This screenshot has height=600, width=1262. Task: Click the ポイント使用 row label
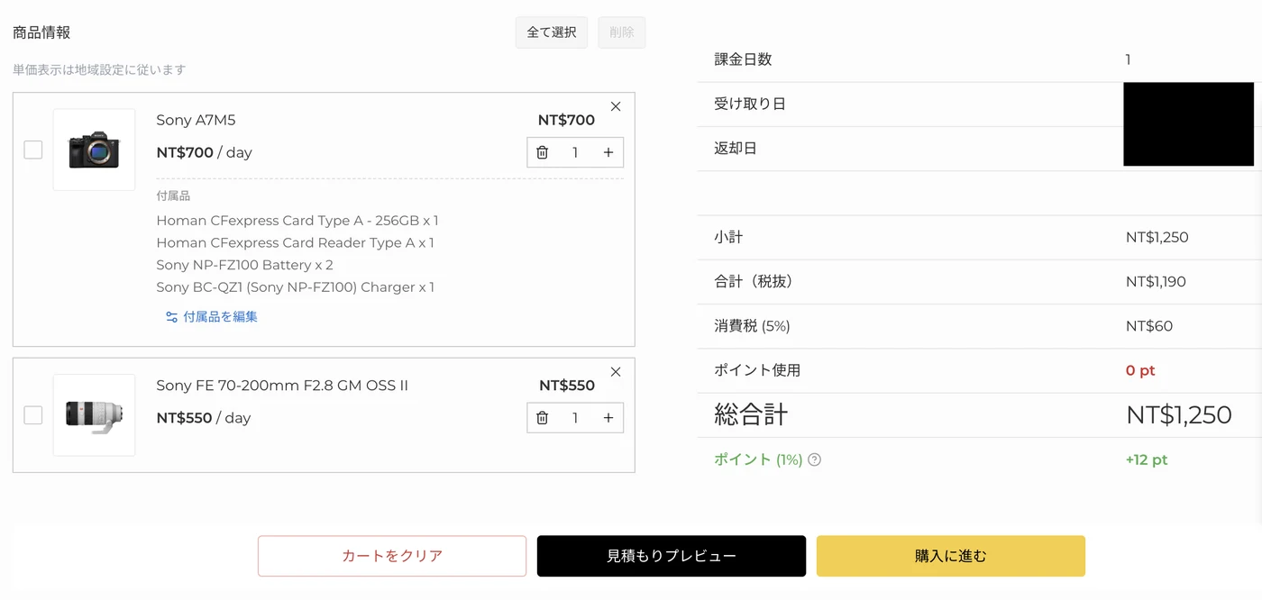click(x=757, y=370)
